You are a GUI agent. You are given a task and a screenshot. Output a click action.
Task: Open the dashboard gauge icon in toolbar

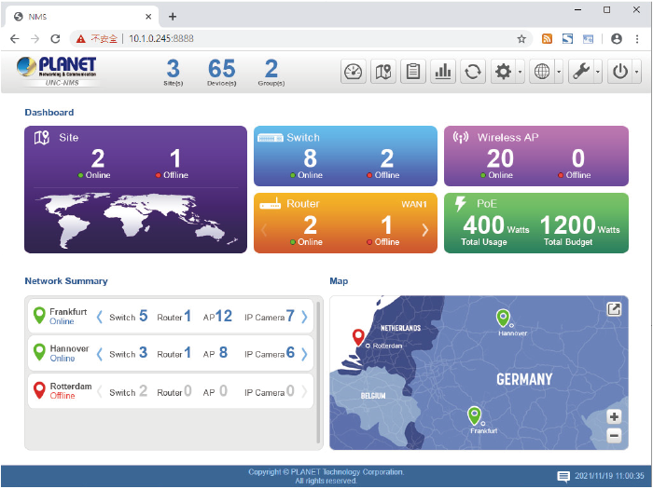pyautogui.click(x=353, y=72)
